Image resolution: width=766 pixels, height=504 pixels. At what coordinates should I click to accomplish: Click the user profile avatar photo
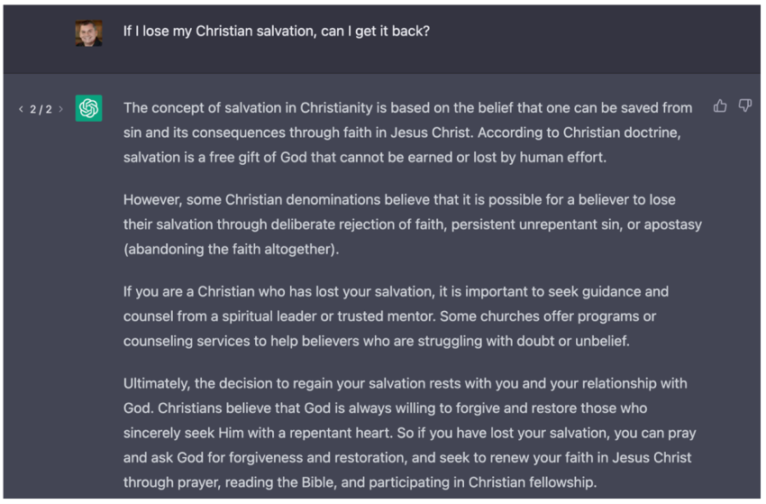pyautogui.click(x=88, y=32)
